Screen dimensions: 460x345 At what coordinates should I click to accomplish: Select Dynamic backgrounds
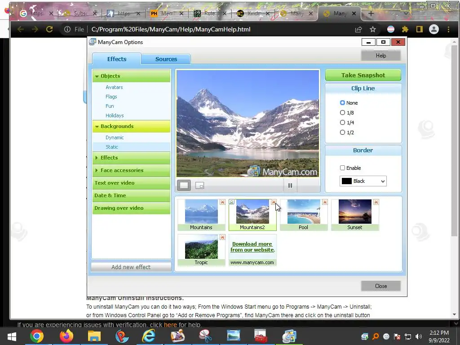click(115, 137)
